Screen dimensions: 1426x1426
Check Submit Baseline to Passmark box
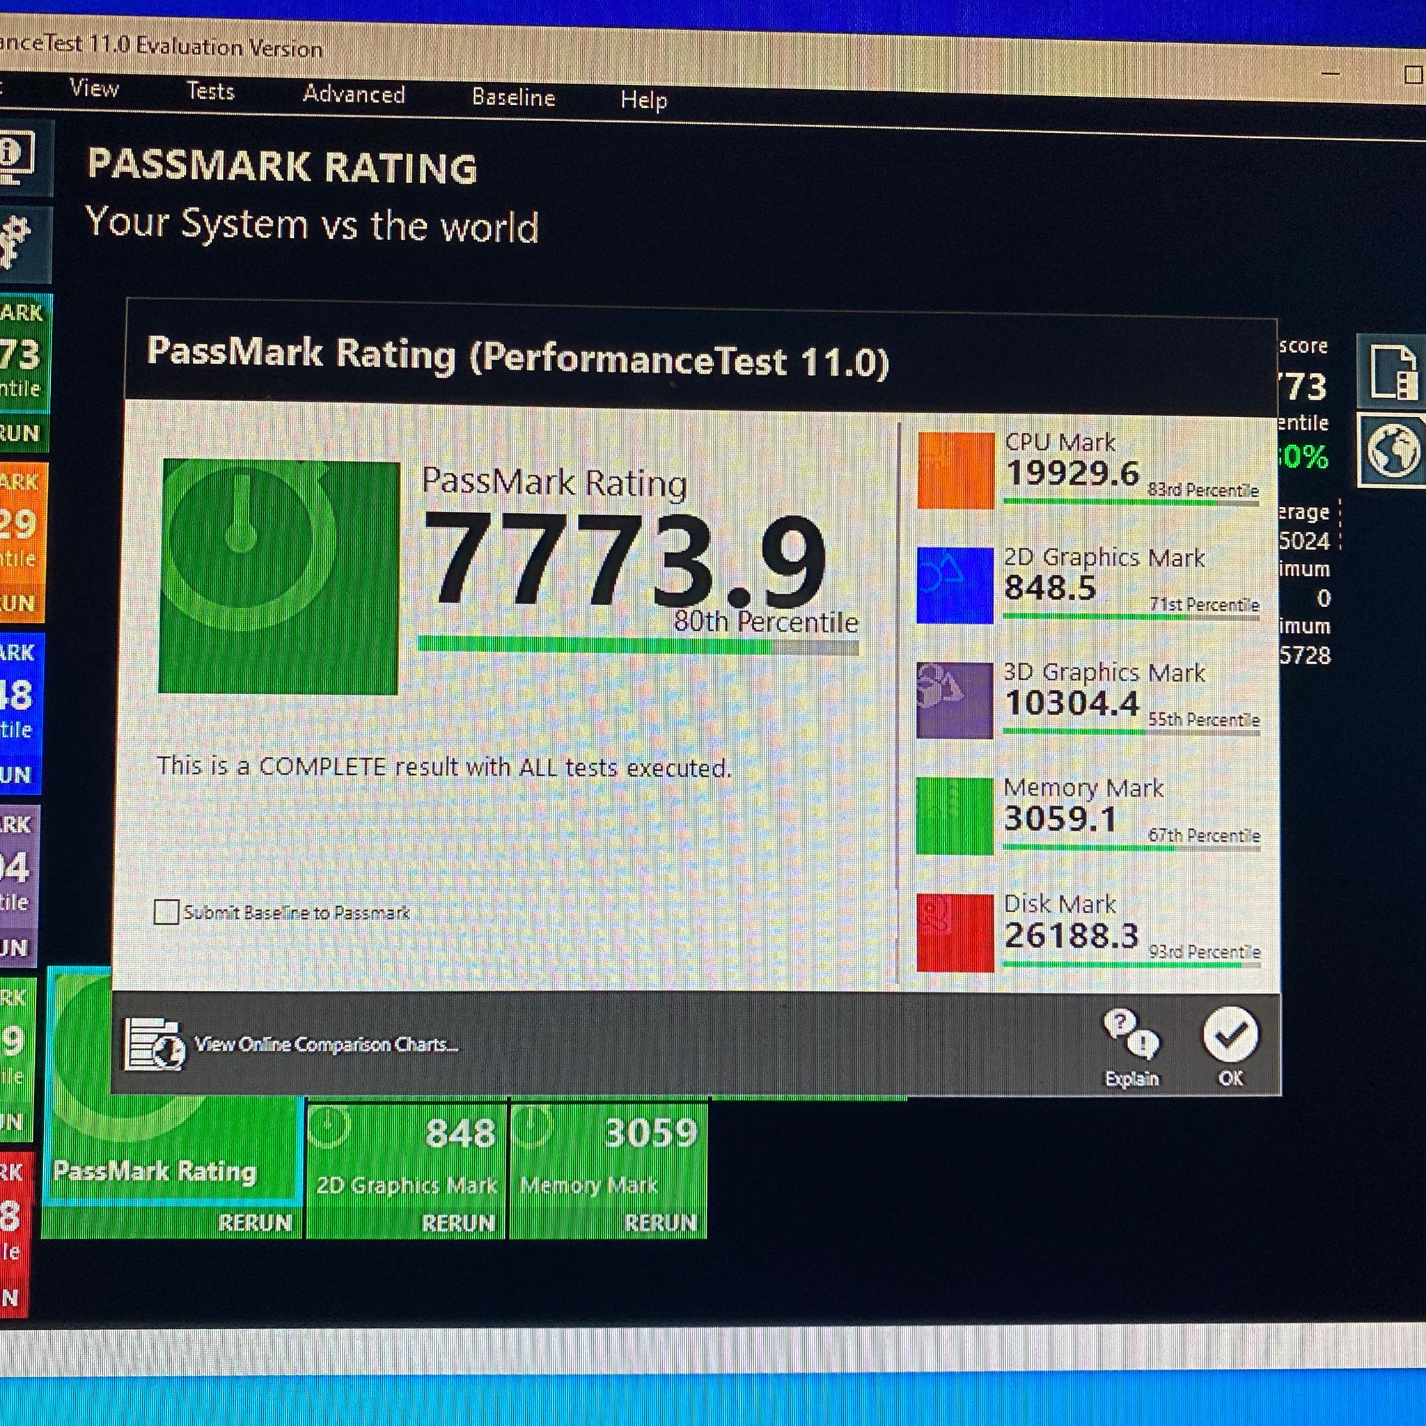tap(166, 912)
